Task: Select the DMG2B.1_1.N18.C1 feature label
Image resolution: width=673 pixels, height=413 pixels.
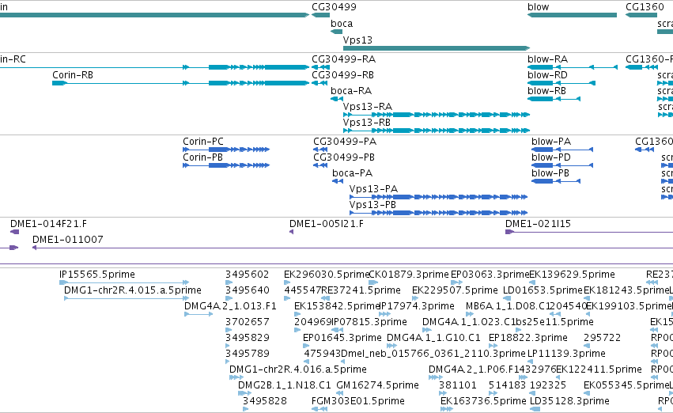Action: click(285, 385)
